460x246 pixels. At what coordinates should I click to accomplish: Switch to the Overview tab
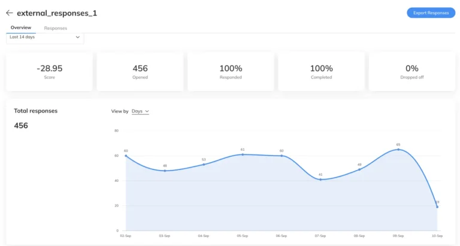[x=21, y=28]
